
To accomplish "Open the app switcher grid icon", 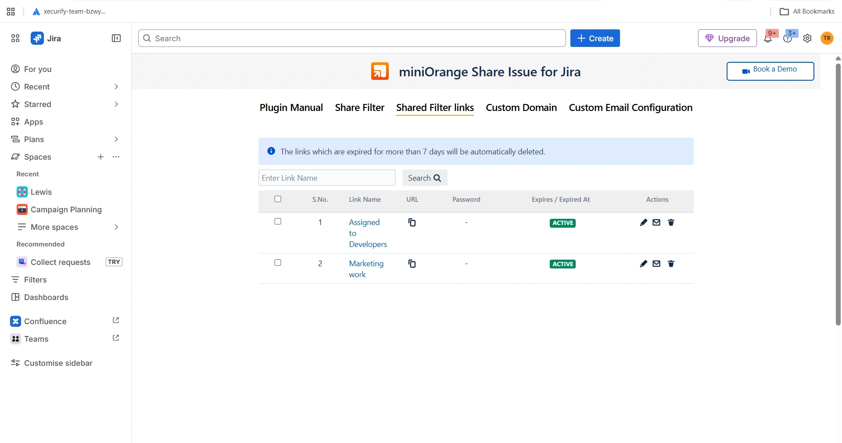I will [15, 39].
